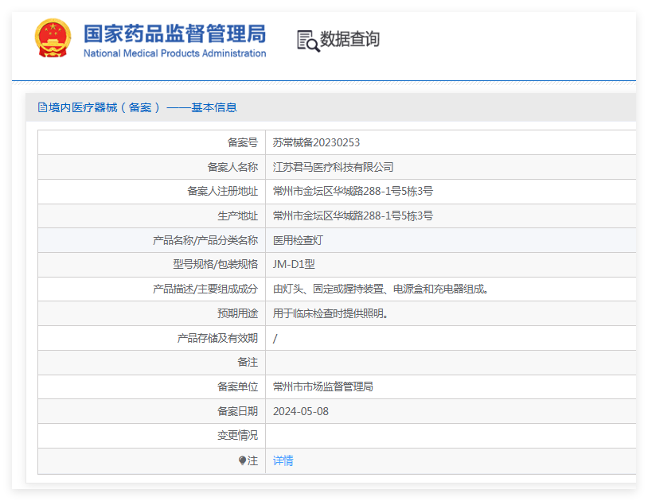The width and height of the screenshot is (648, 501).
Task: Click company name 江苏君马医疗科技有限公司
Action: [x=333, y=167]
